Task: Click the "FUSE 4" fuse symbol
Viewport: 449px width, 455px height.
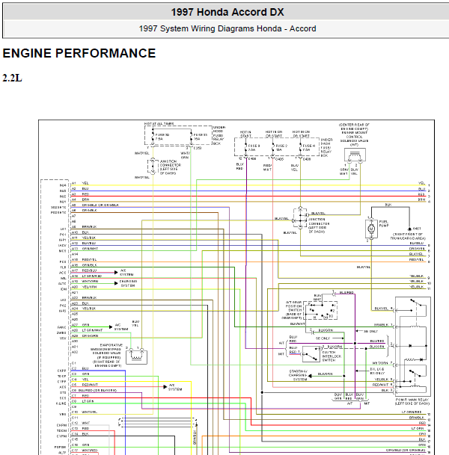Action: click(x=301, y=147)
